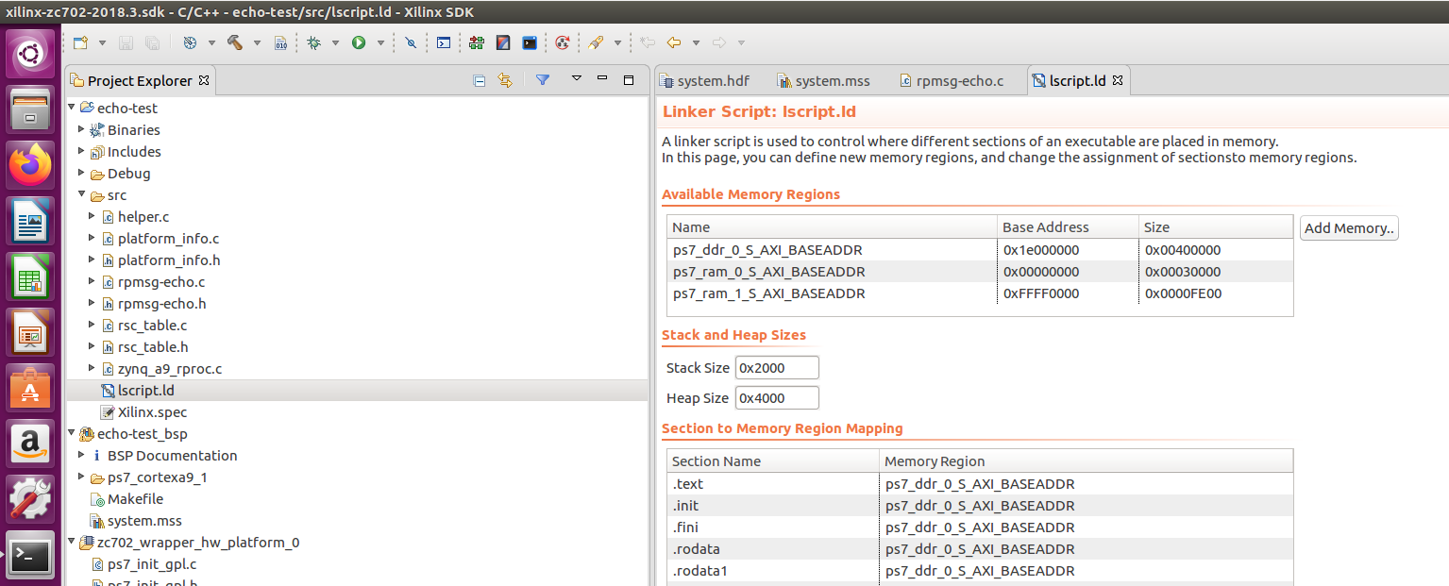The height and width of the screenshot is (586, 1449).
Task: Open the Terminal from the dock
Action: 30,555
